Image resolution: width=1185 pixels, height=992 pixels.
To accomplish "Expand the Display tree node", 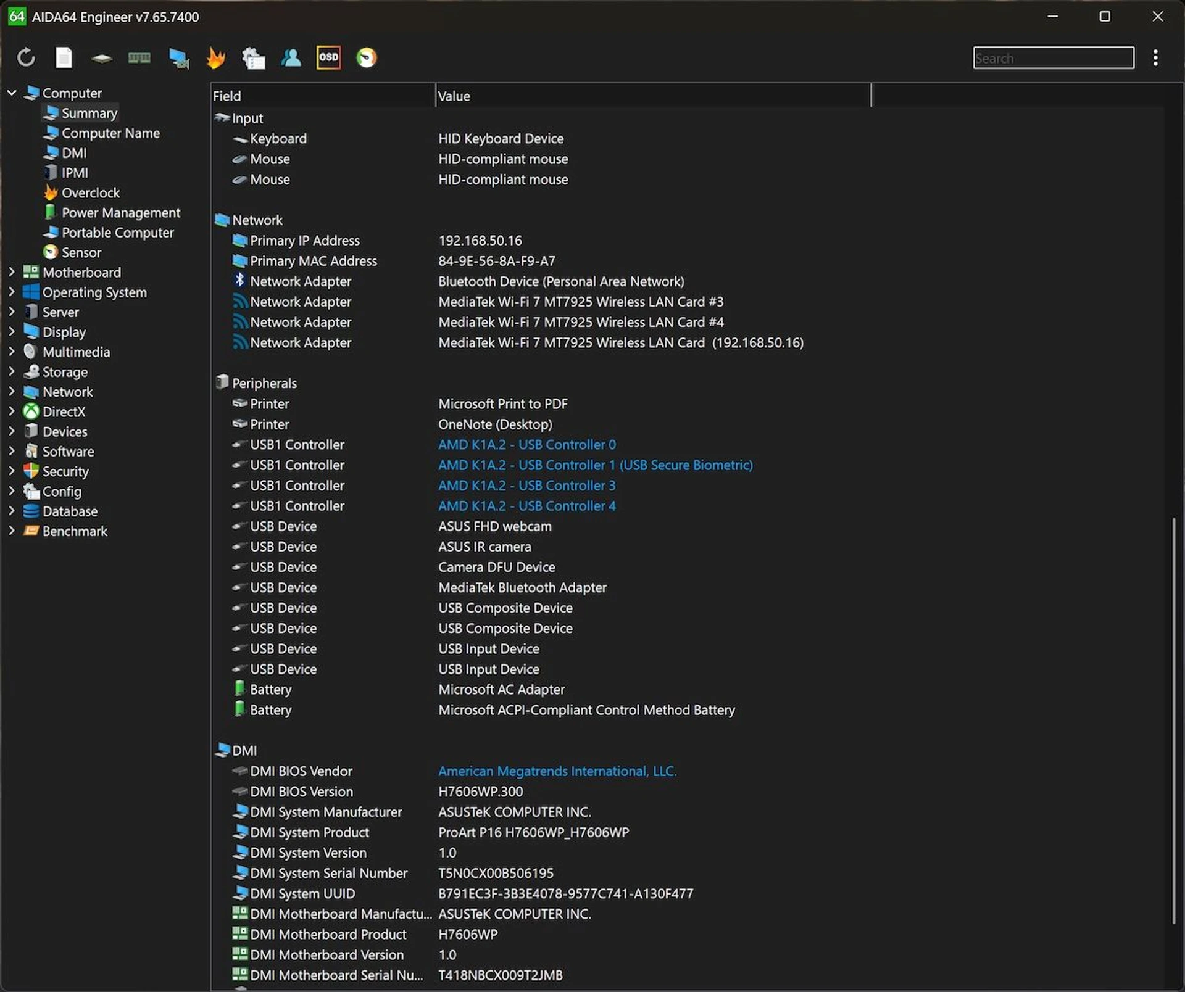I will [12, 331].
